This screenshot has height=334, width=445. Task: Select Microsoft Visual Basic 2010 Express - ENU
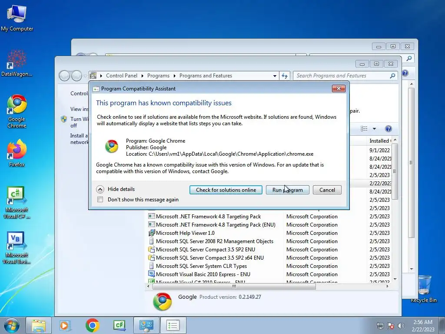point(203,274)
